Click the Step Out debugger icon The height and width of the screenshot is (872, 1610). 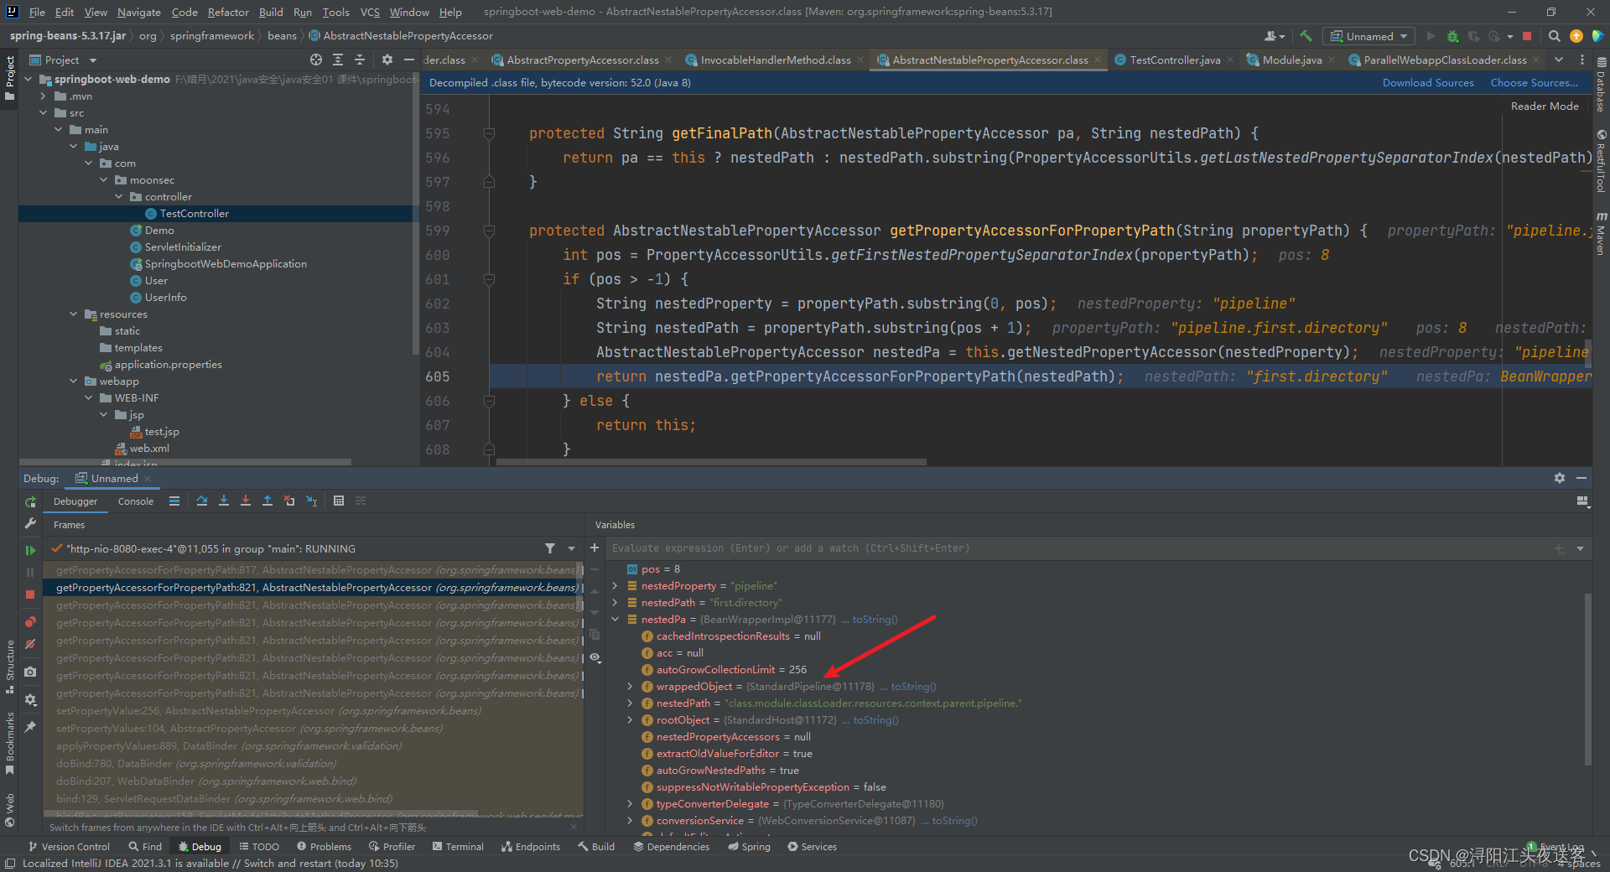(267, 501)
